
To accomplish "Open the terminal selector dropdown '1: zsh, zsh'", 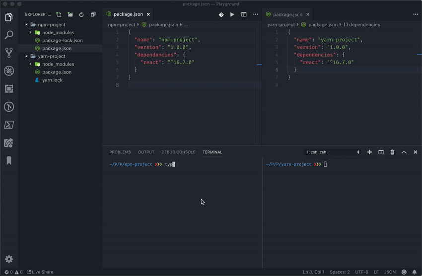I will (333, 152).
